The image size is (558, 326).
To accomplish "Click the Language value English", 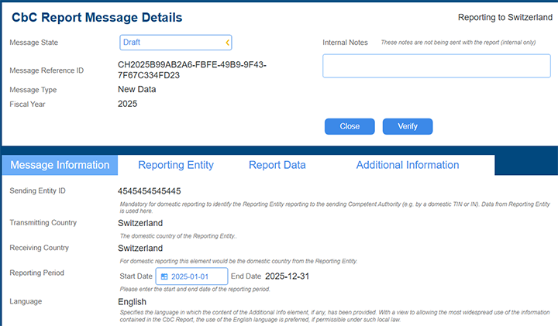I will [x=132, y=301].
